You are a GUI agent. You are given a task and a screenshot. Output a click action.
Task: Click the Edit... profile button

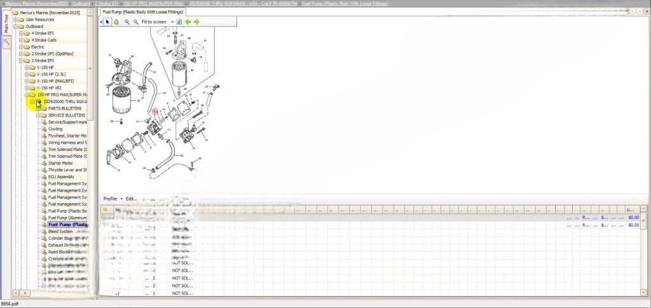click(131, 199)
